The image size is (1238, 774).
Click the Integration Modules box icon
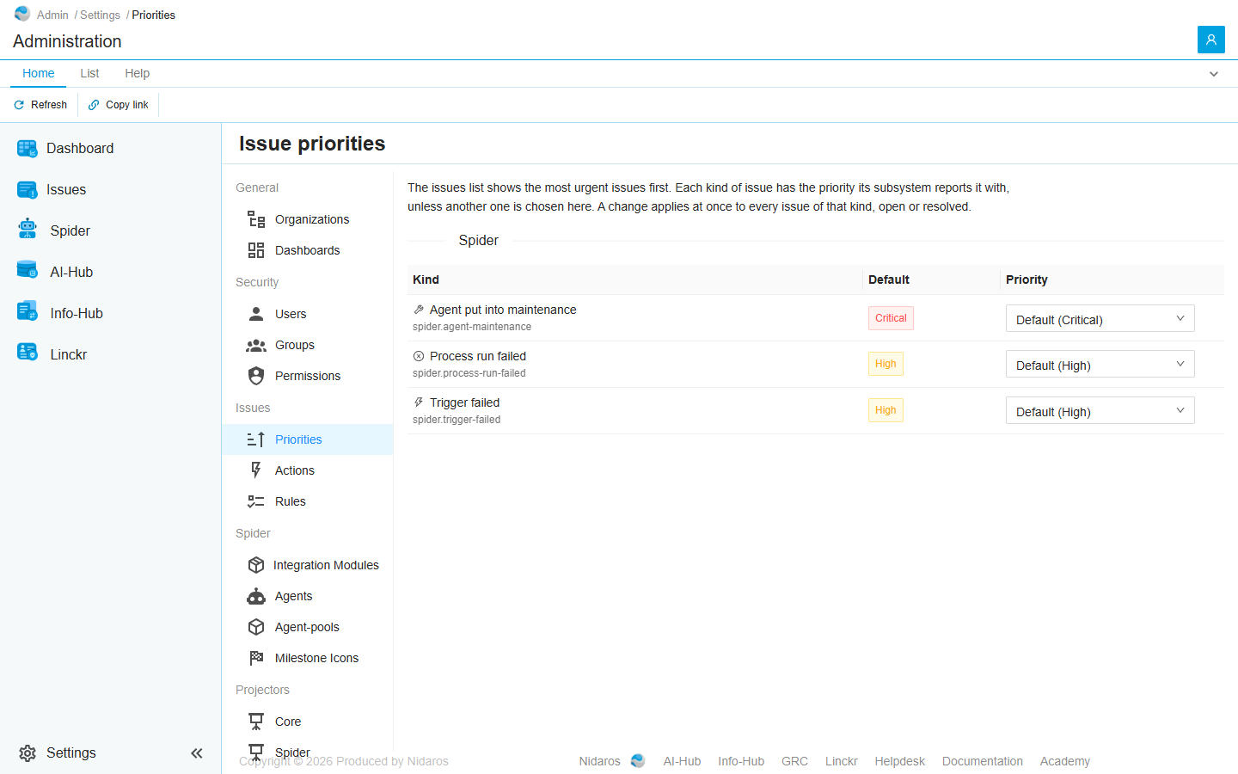click(x=256, y=565)
